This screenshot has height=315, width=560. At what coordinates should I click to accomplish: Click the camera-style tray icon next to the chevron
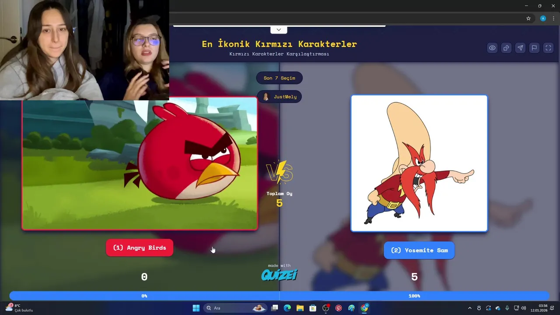click(x=479, y=308)
